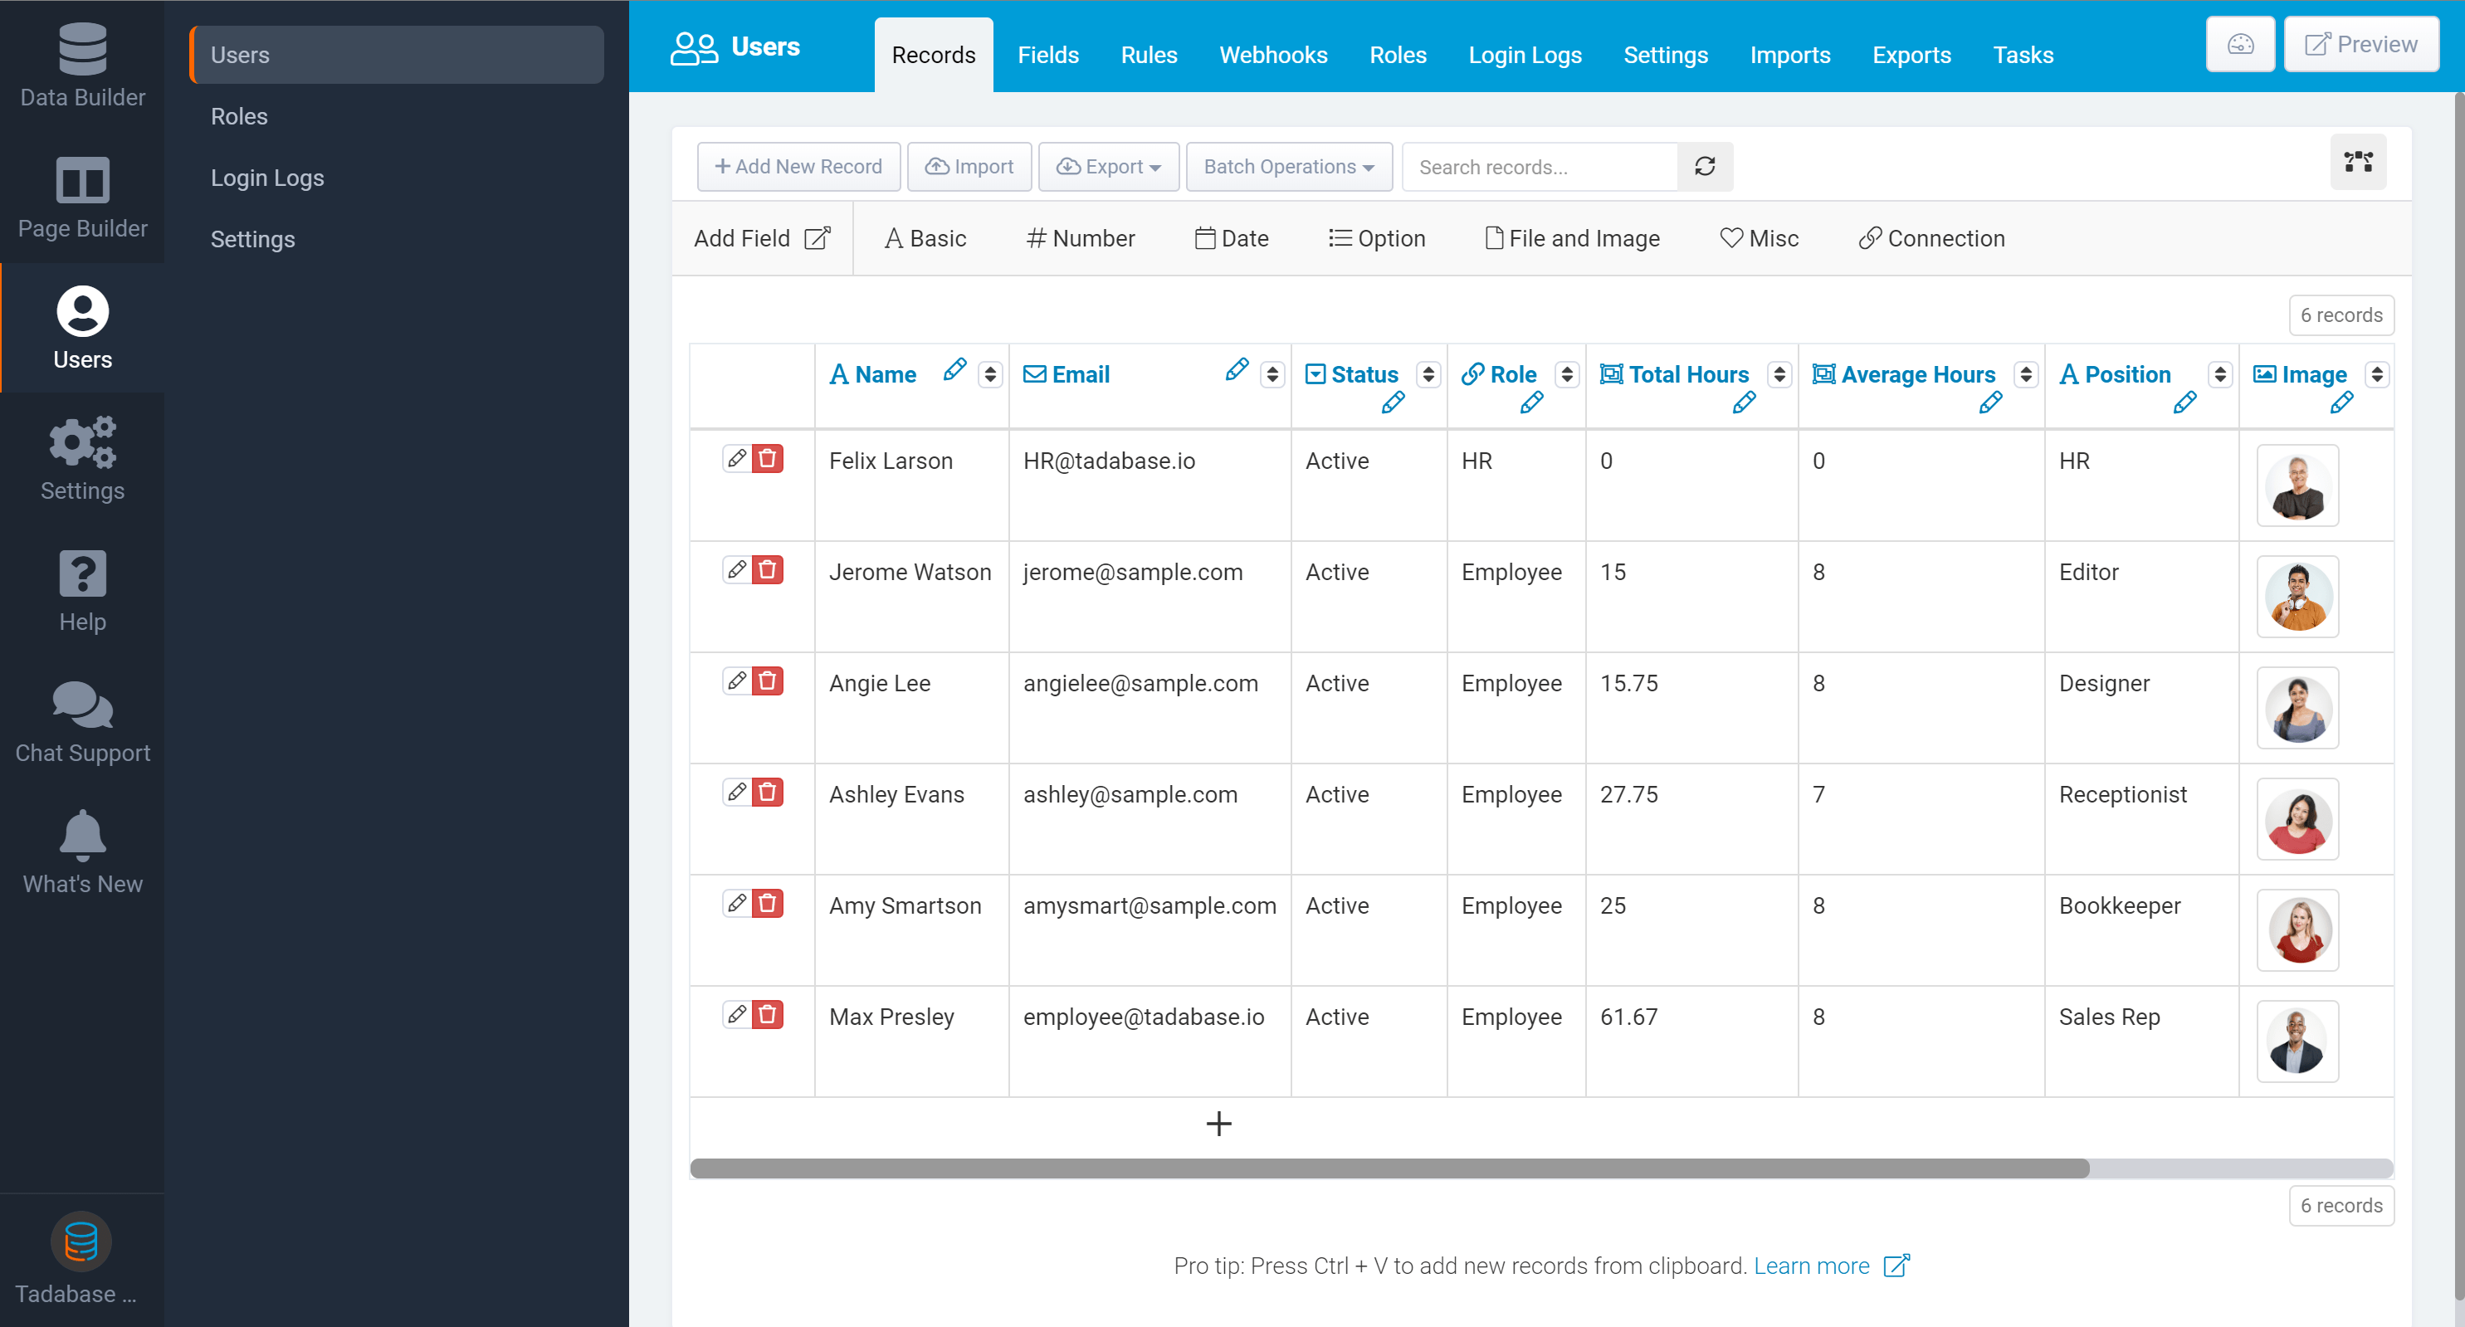Click the Search records input field
The image size is (2465, 1327).
coord(1539,168)
